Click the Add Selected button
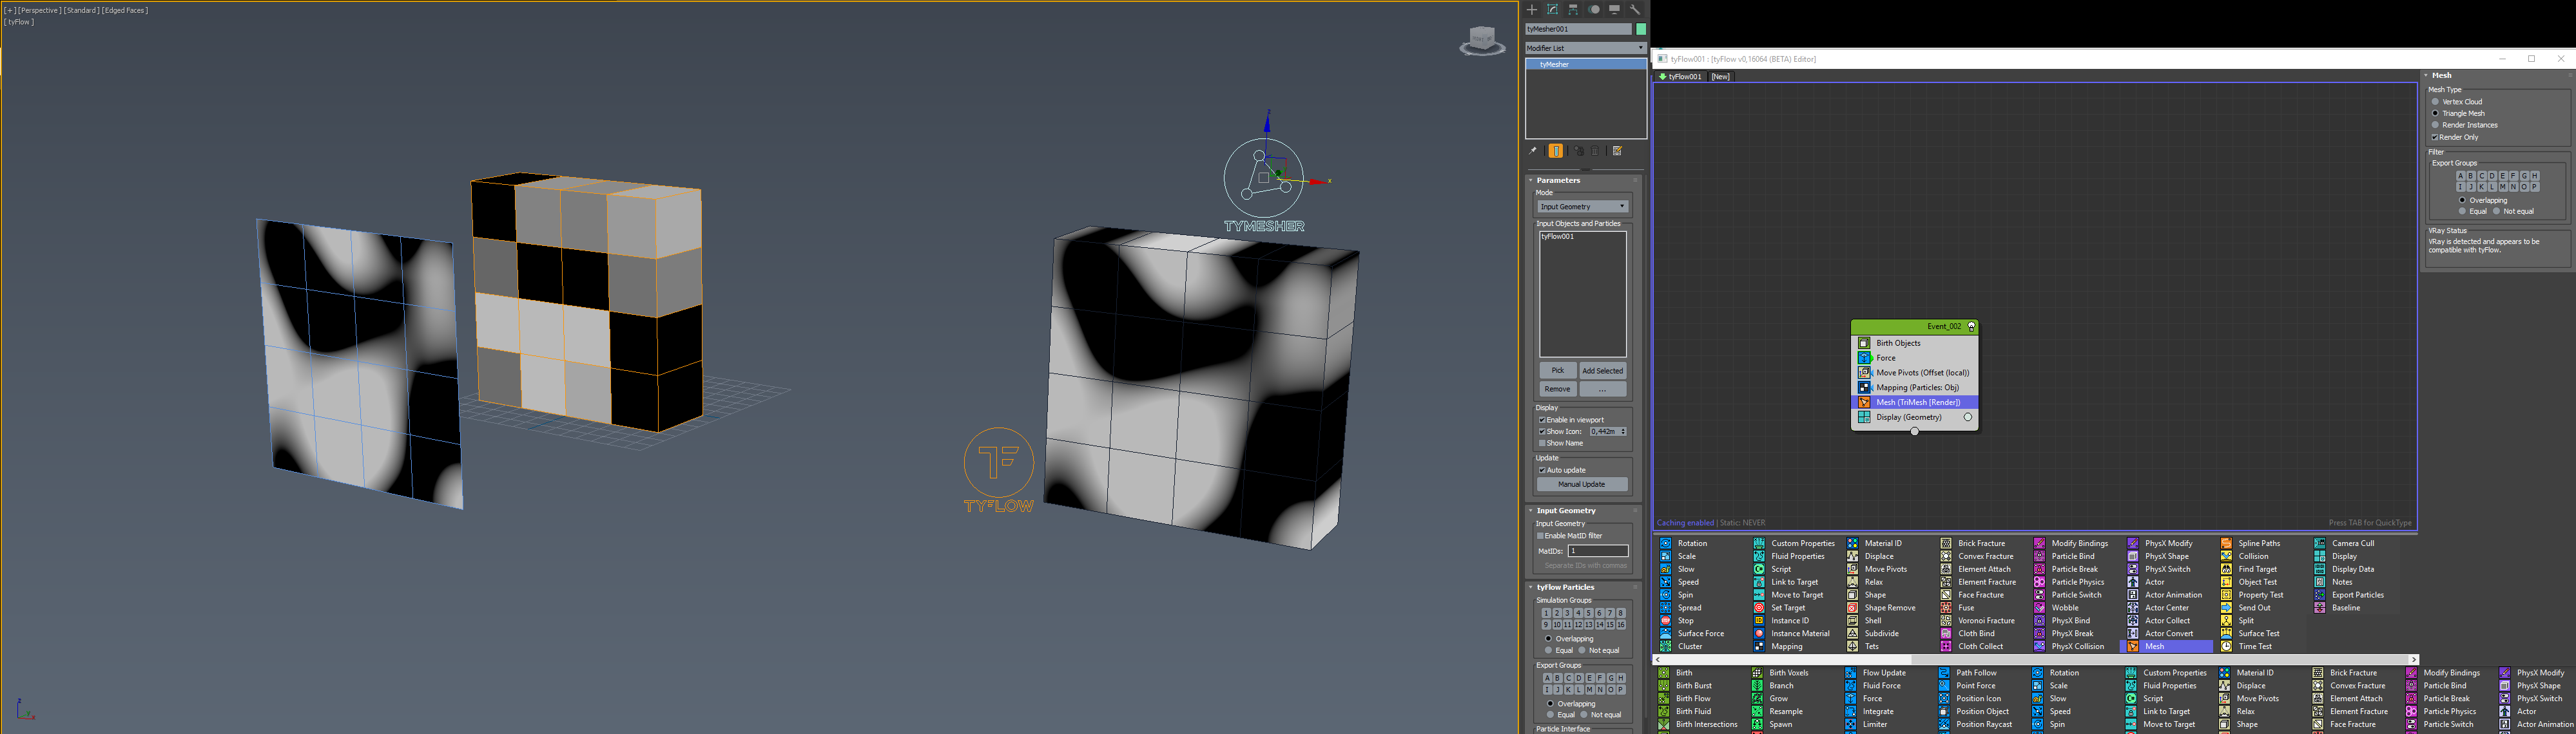The image size is (2576, 734). click(x=1603, y=370)
